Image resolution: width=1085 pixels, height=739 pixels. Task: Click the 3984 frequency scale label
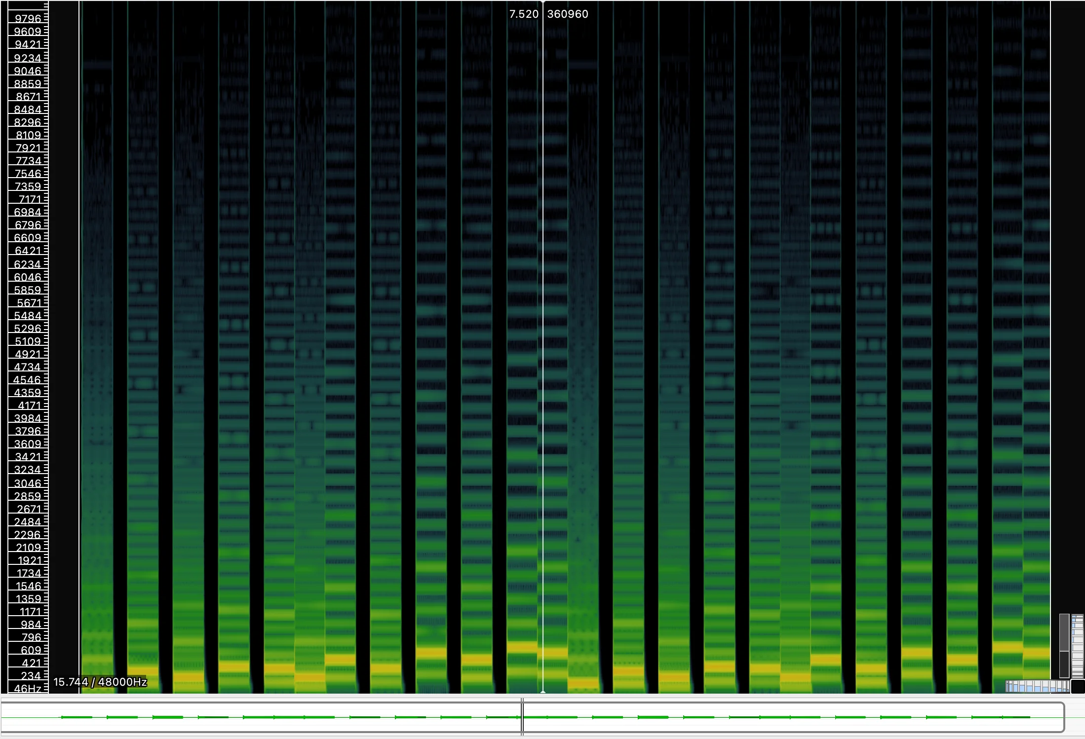point(28,418)
